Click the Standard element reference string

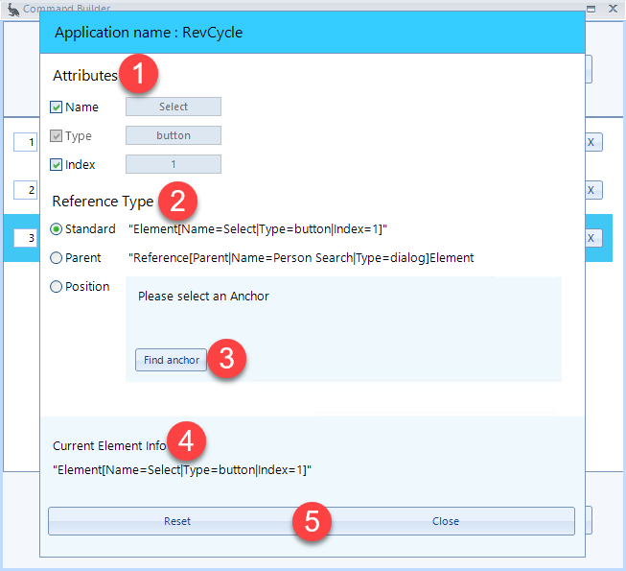point(258,229)
